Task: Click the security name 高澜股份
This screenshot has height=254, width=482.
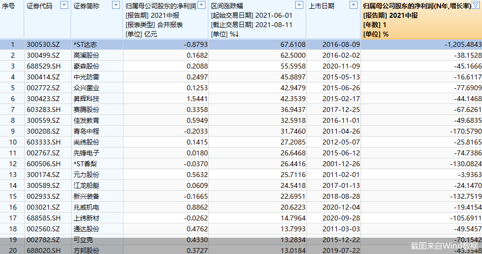Action: 86,55
